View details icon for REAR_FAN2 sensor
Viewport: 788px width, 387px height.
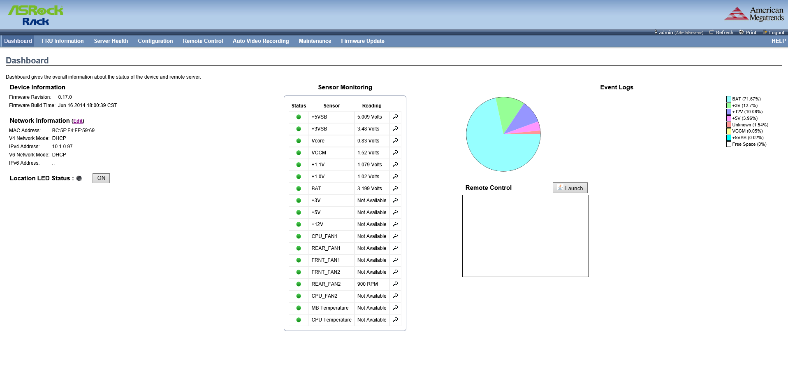pyautogui.click(x=395, y=284)
